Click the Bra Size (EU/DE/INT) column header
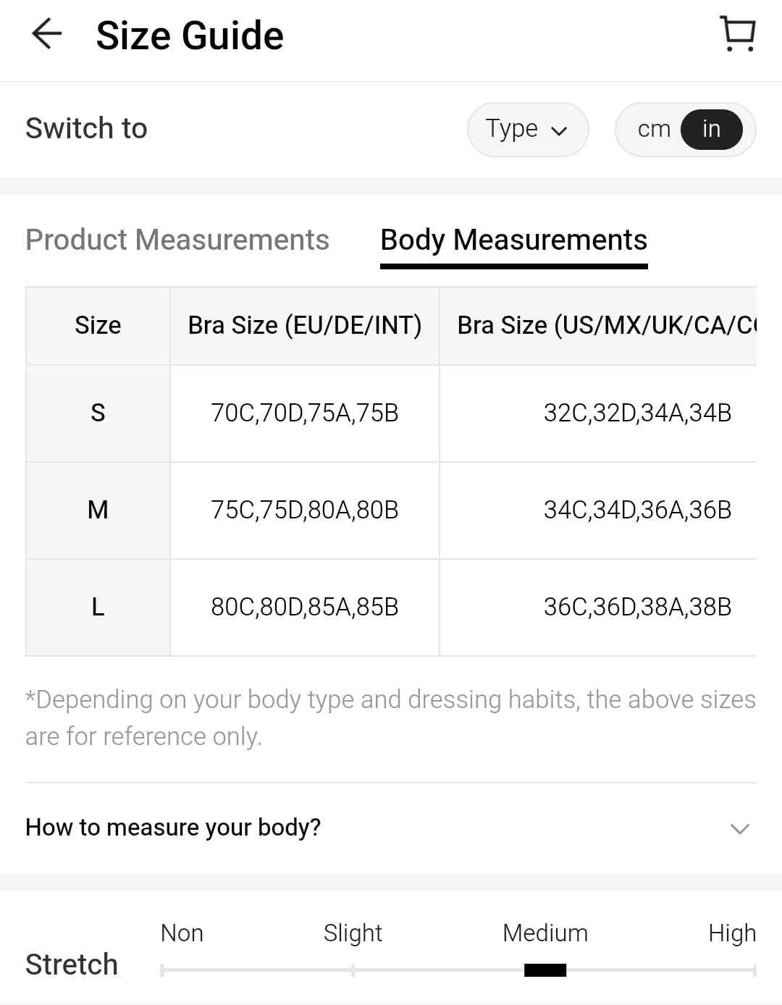 305,325
